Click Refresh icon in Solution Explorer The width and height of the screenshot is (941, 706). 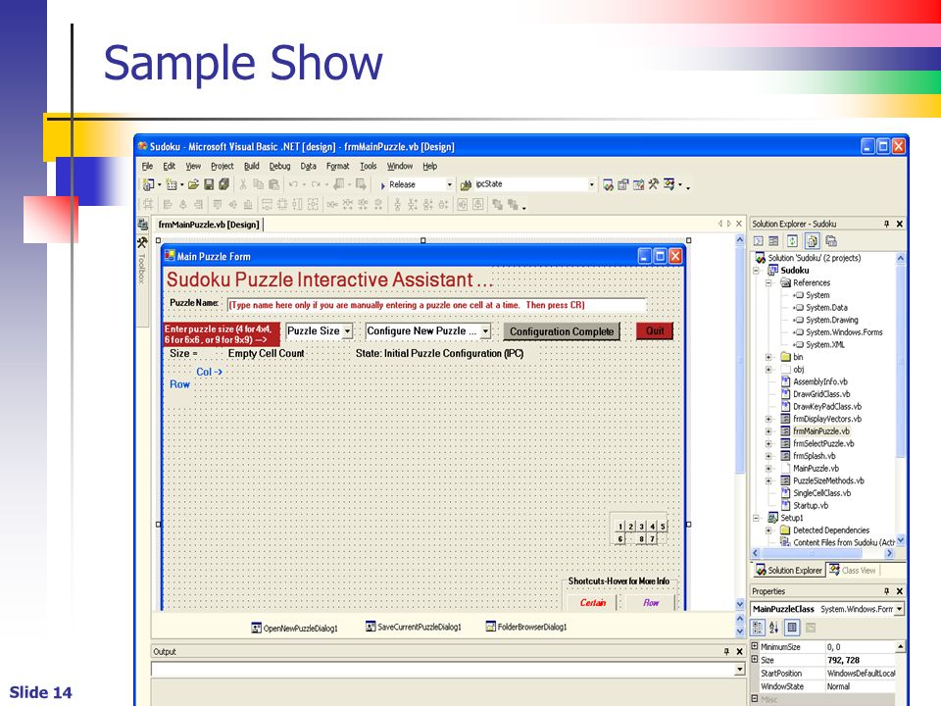[x=792, y=241]
